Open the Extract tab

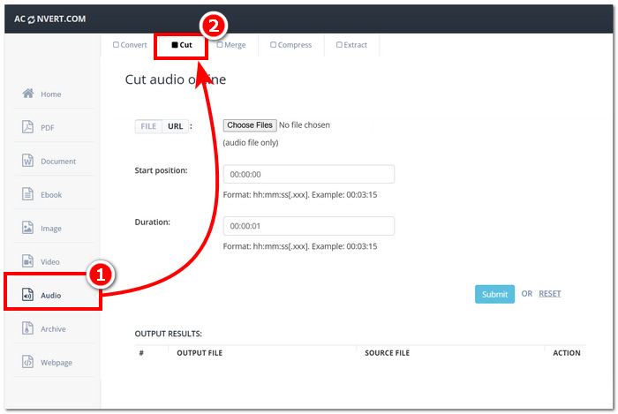coord(351,45)
